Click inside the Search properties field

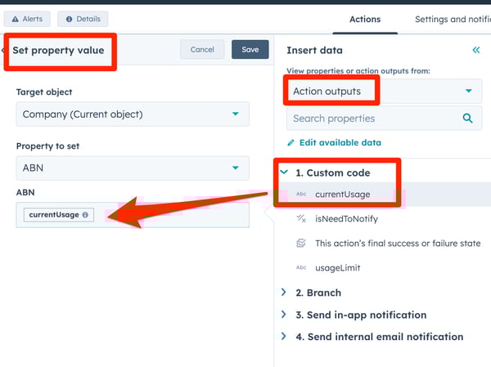click(x=374, y=119)
